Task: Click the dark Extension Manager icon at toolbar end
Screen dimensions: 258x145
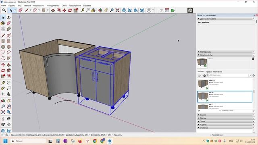Action: tap(190, 10)
